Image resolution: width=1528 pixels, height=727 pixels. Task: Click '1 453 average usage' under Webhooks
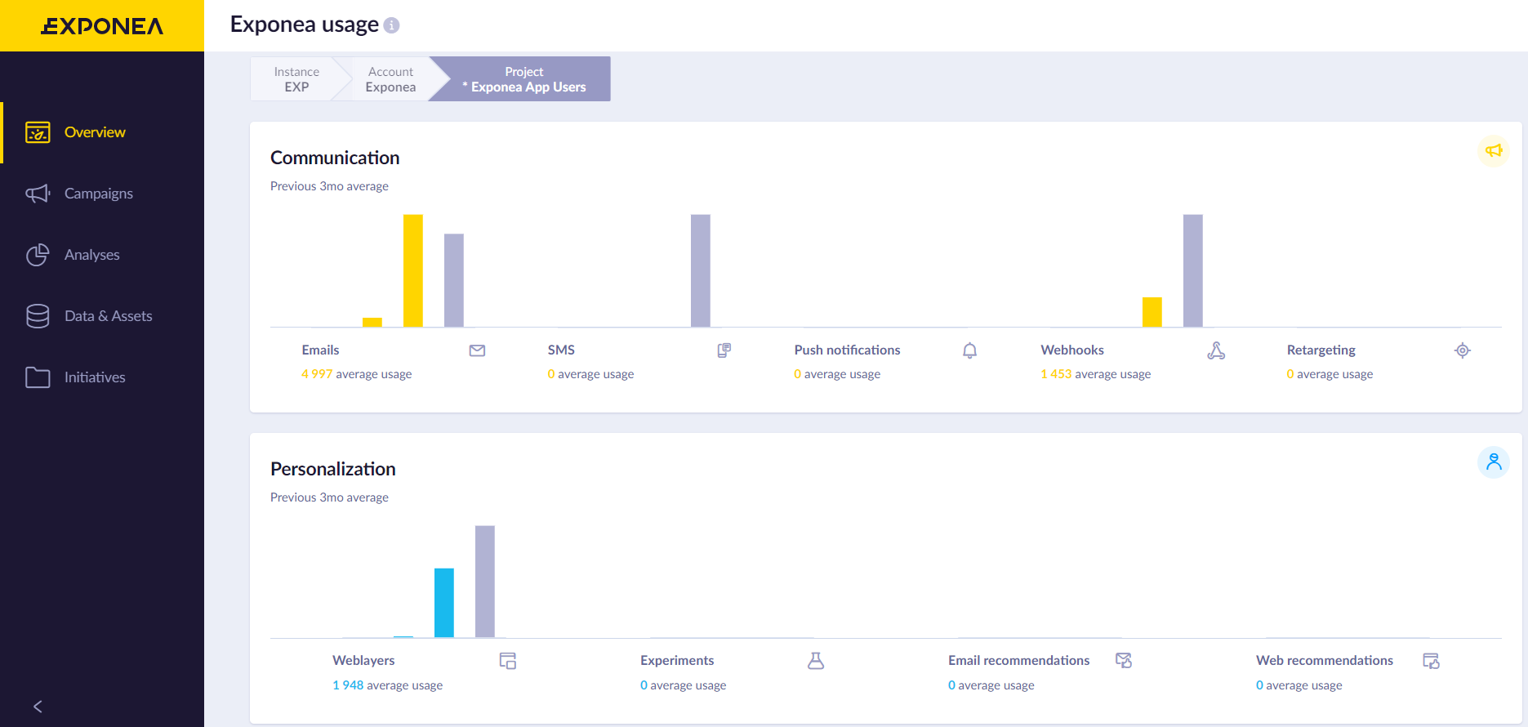click(x=1095, y=374)
